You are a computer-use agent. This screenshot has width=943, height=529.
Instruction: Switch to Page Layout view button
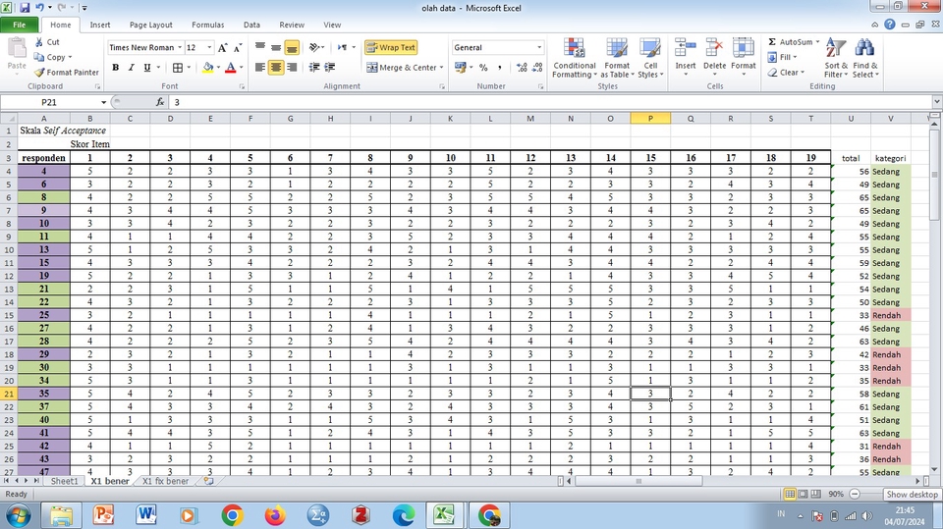803,494
